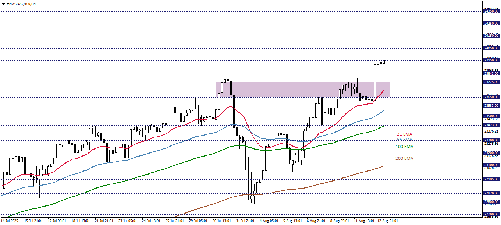501x225 pixels.
Task: Click the 200 EMA legend label
Action: point(404,158)
